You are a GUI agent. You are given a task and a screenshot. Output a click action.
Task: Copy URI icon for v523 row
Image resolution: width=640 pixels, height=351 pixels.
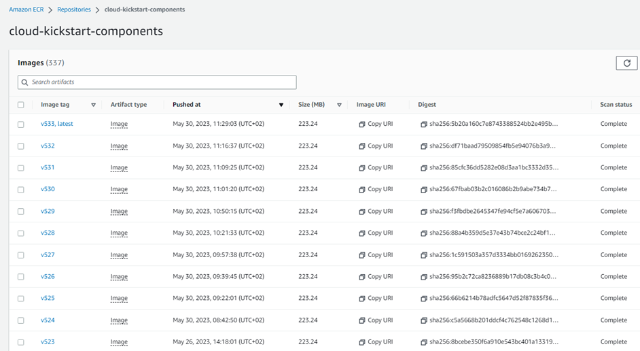(361, 342)
